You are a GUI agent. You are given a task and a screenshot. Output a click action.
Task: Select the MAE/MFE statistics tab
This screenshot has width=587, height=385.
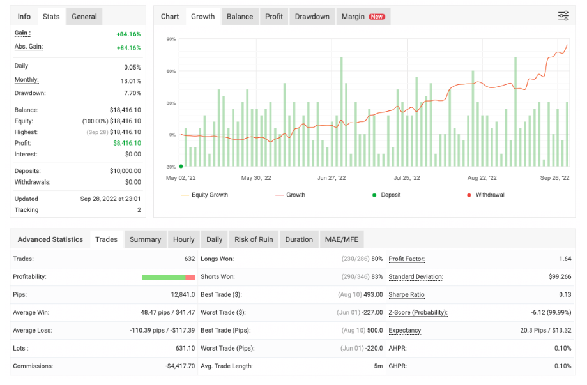pos(343,239)
